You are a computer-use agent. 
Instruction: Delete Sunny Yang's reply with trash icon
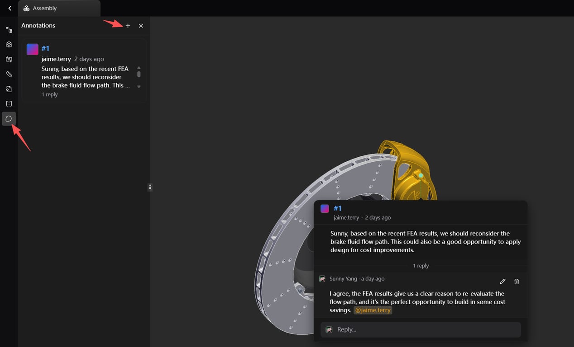pos(517,281)
